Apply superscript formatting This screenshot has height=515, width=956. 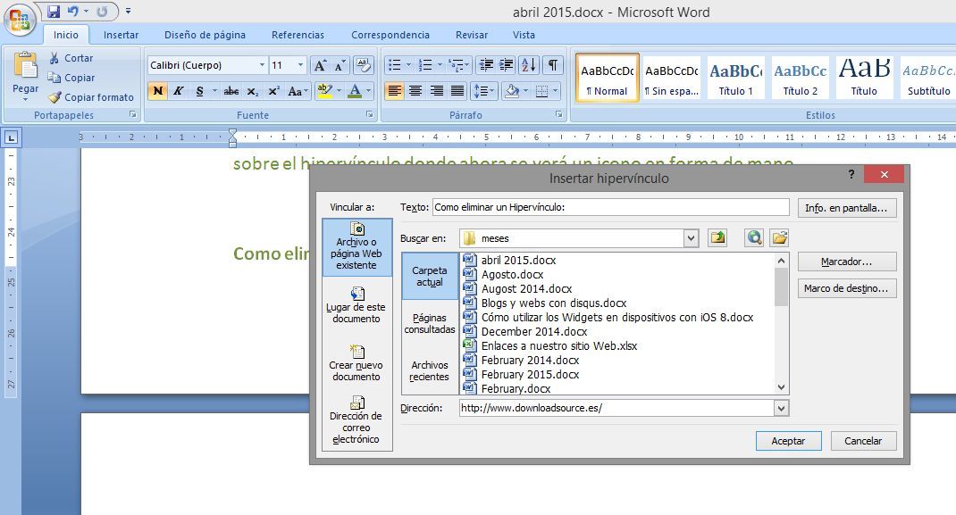[273, 91]
